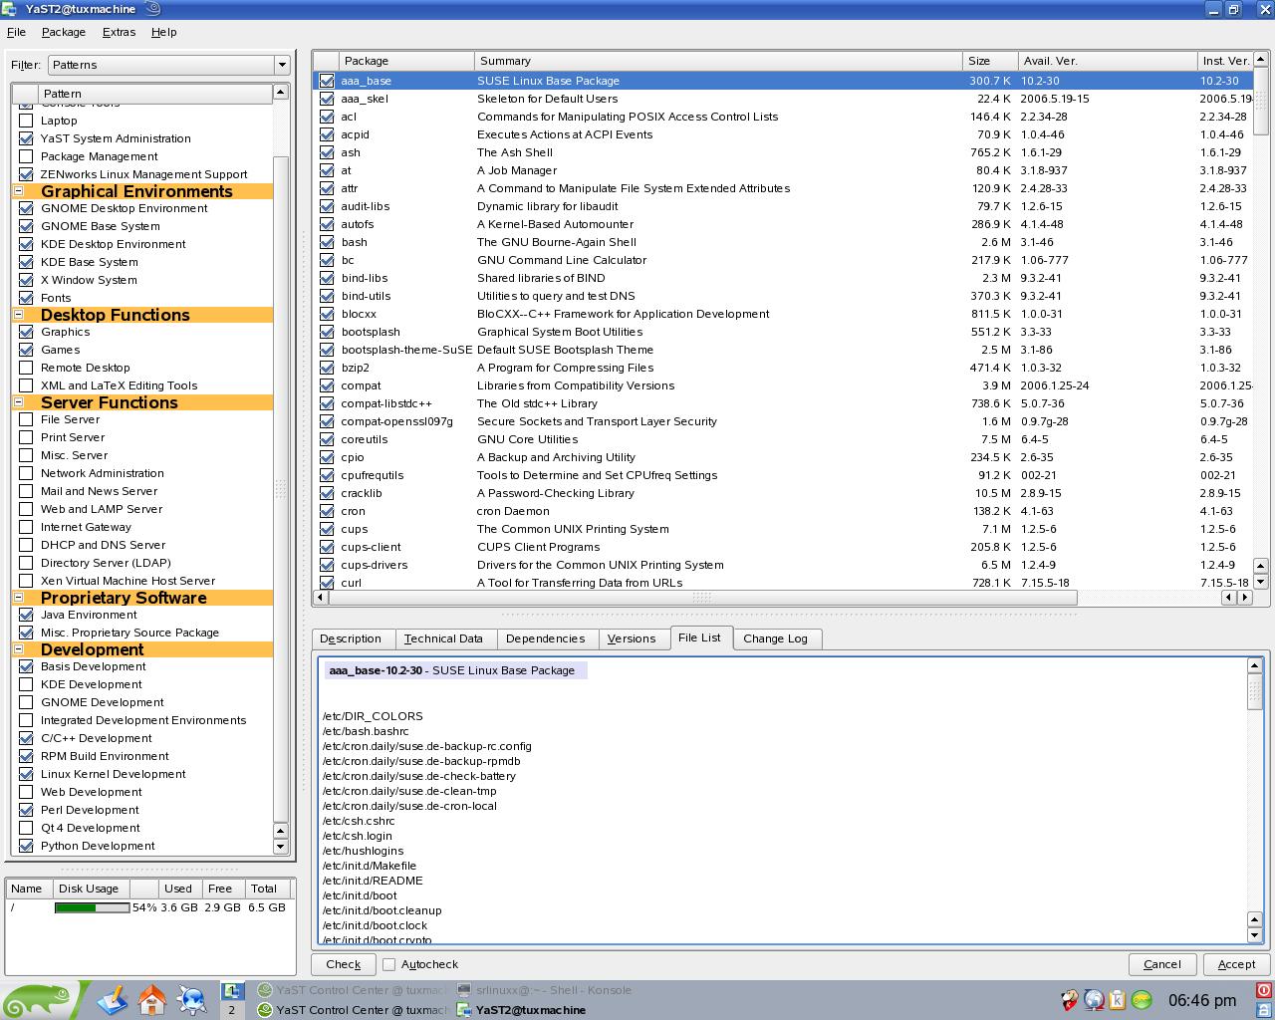Screen dimensions: 1275x1020
Task: Toggle cron package status icon
Action: click(327, 511)
